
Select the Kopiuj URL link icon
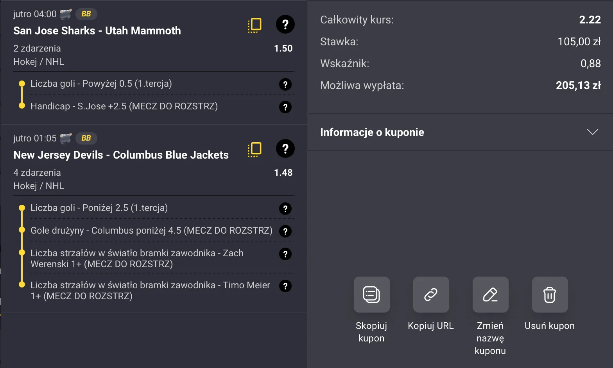[x=430, y=295]
